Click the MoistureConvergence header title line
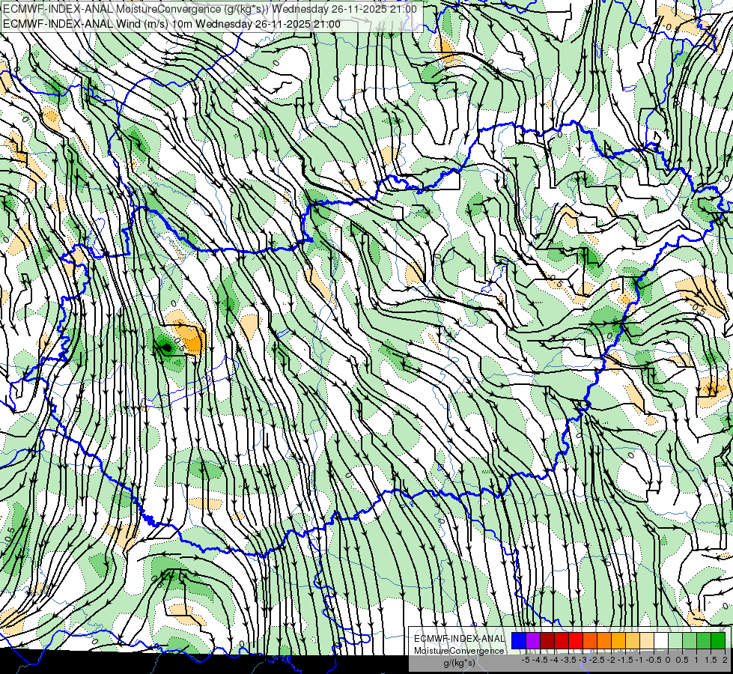This screenshot has height=674, width=733. pyautogui.click(x=210, y=9)
